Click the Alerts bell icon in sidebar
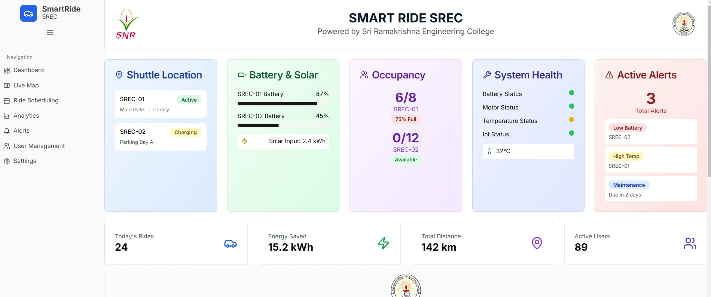 coord(7,131)
